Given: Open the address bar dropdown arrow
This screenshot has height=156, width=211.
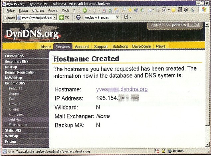Looking at the screenshot, I should tap(55, 18).
